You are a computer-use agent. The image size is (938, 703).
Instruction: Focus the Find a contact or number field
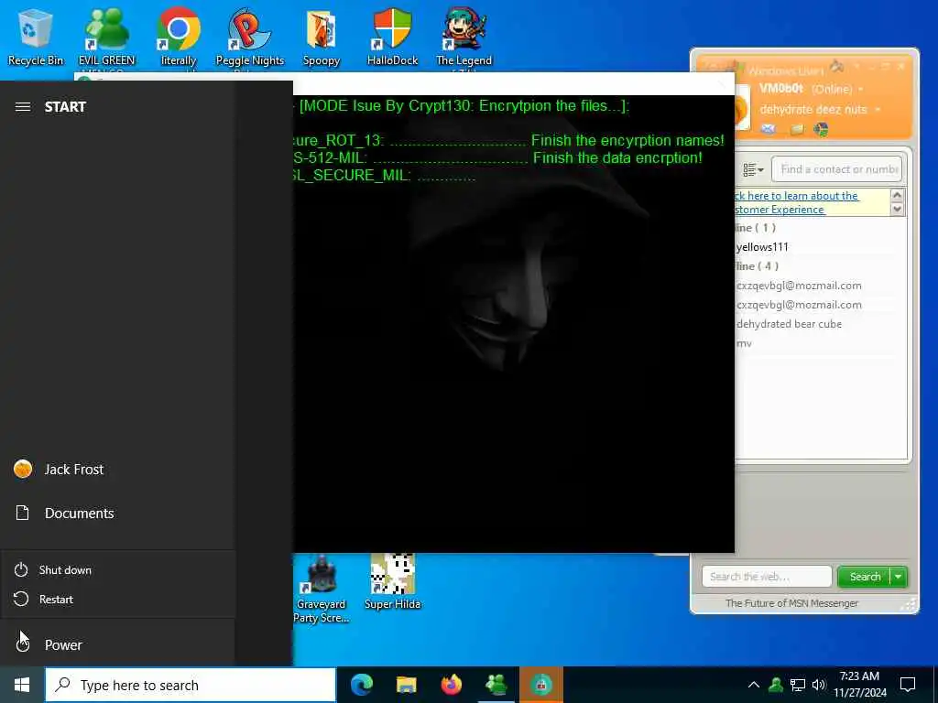pos(837,169)
